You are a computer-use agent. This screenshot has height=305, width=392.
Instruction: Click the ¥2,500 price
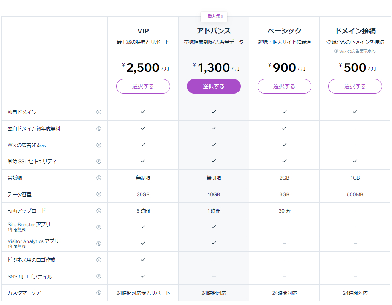click(x=145, y=68)
